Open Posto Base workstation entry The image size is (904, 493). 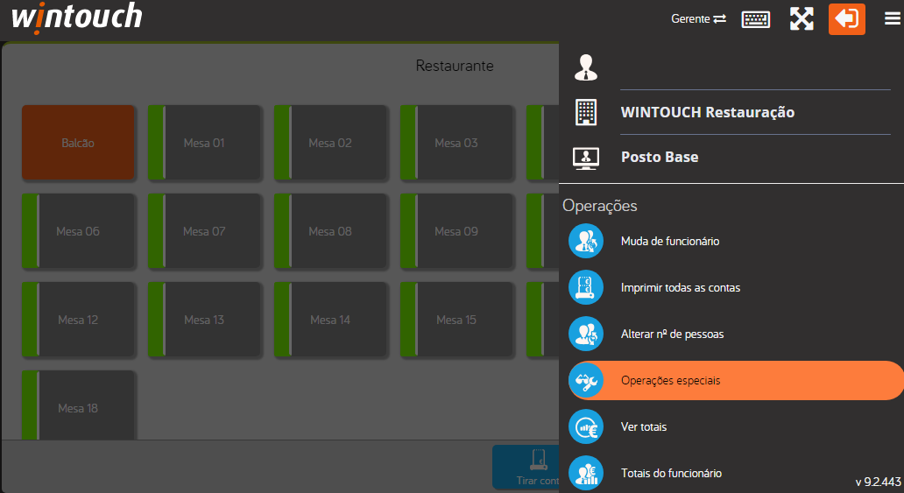pos(659,158)
